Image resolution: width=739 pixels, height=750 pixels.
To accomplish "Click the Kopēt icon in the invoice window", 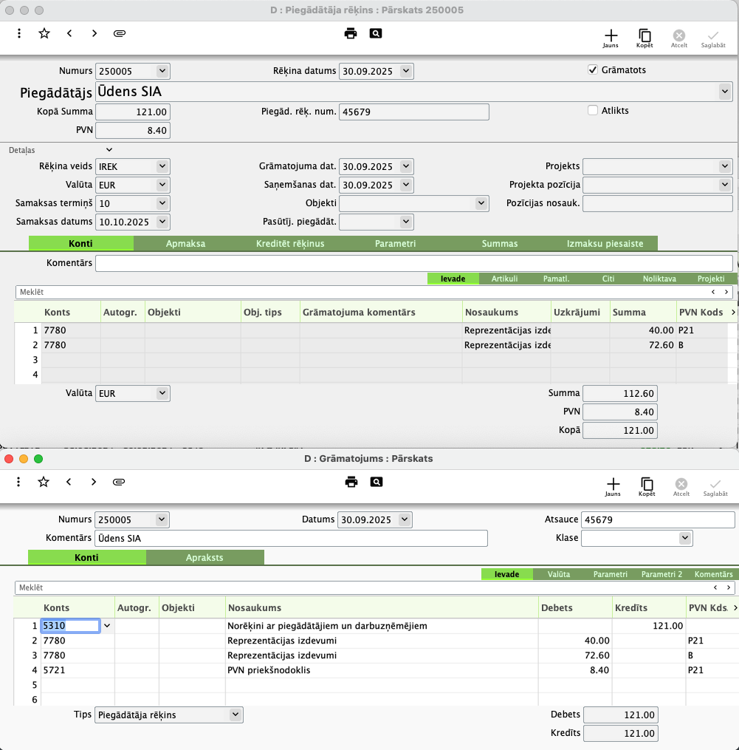I will (x=645, y=36).
